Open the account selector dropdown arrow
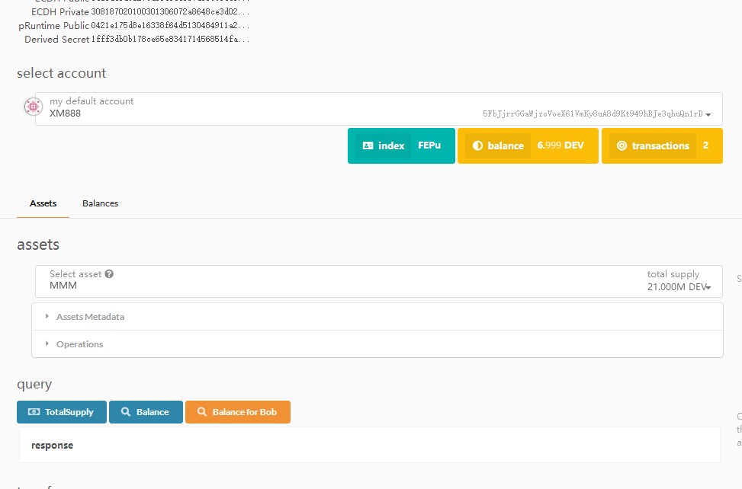 pyautogui.click(x=708, y=115)
